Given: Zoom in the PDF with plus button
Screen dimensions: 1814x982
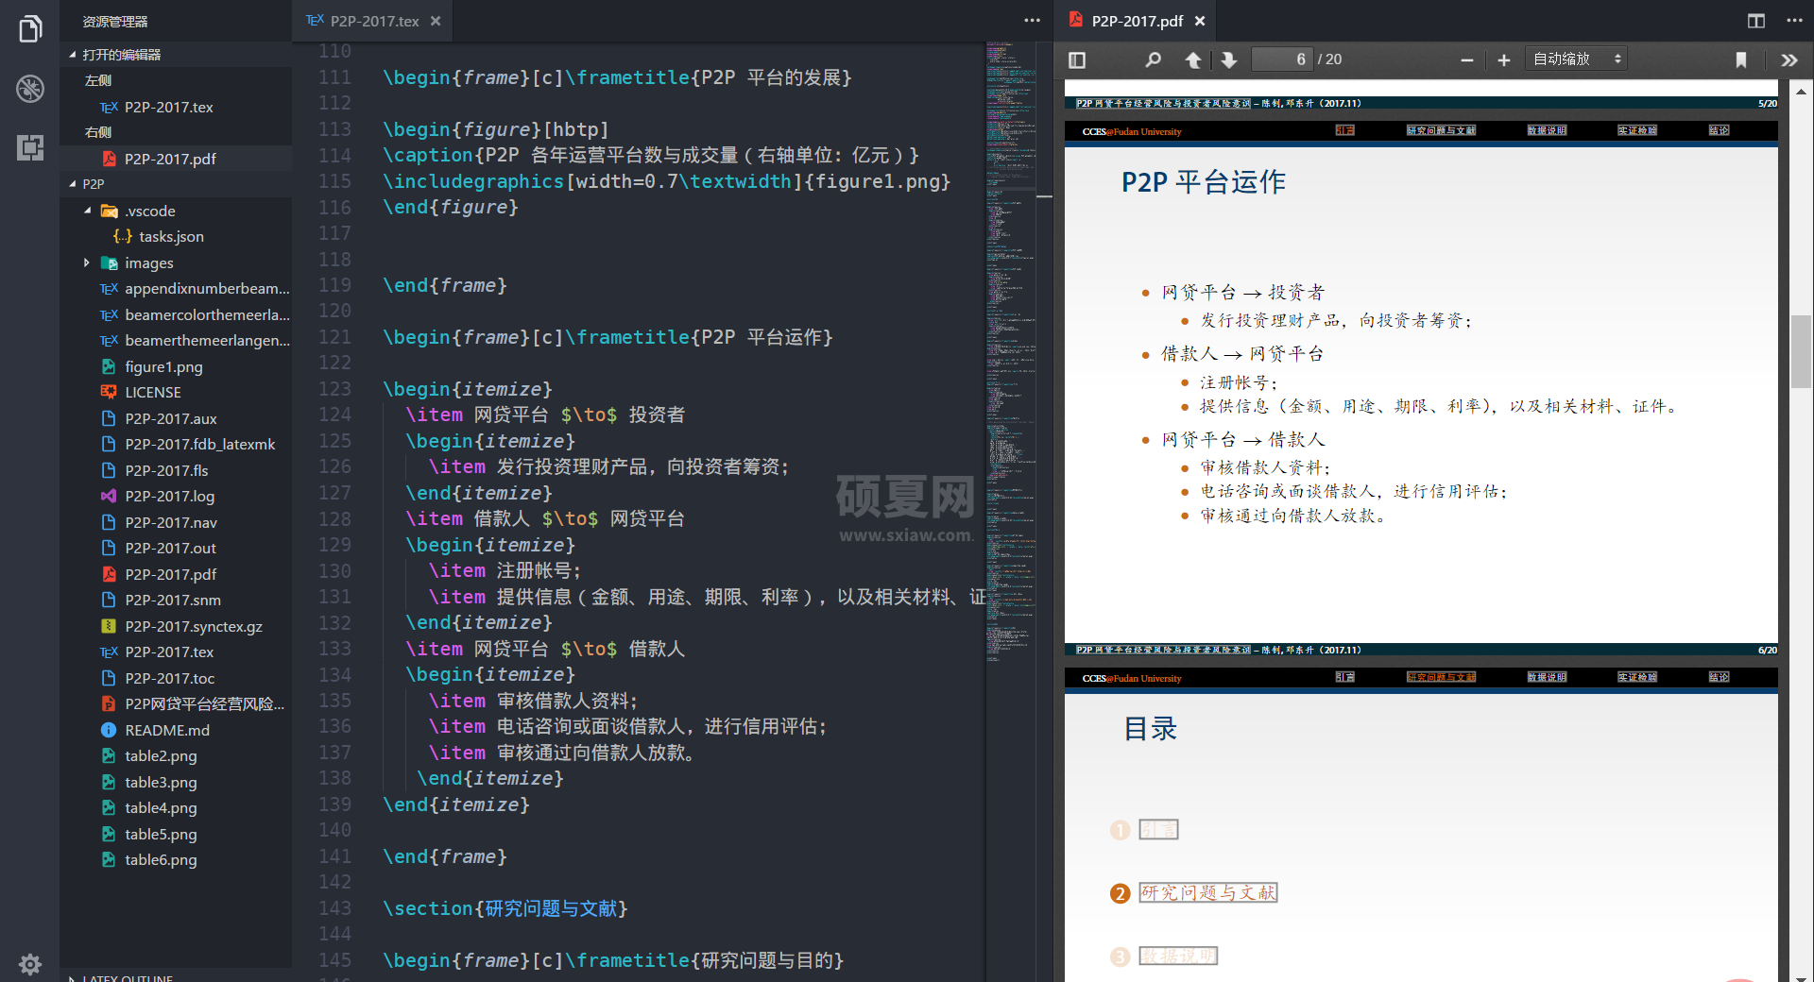Looking at the screenshot, I should pos(1504,59).
